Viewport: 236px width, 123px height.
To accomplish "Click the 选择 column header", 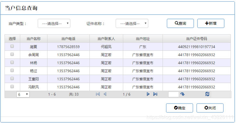I will point(12,39).
